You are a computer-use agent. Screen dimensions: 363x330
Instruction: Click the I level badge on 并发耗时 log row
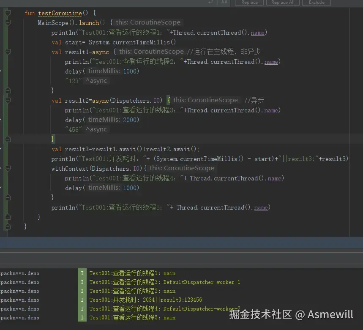(x=82, y=300)
